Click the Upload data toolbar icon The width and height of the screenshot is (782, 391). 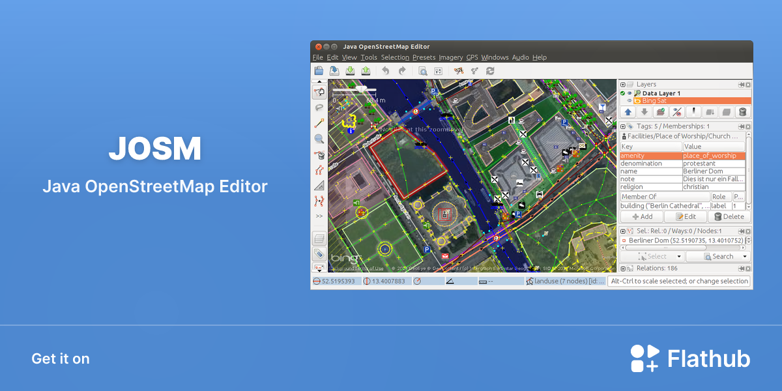[x=366, y=71]
